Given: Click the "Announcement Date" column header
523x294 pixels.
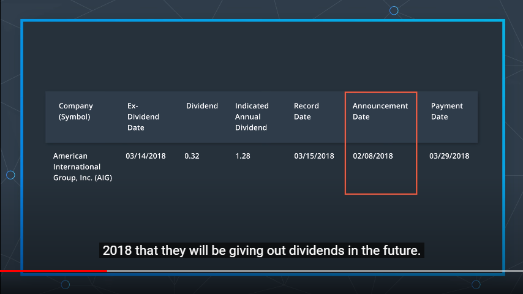Looking at the screenshot, I should pos(380,111).
